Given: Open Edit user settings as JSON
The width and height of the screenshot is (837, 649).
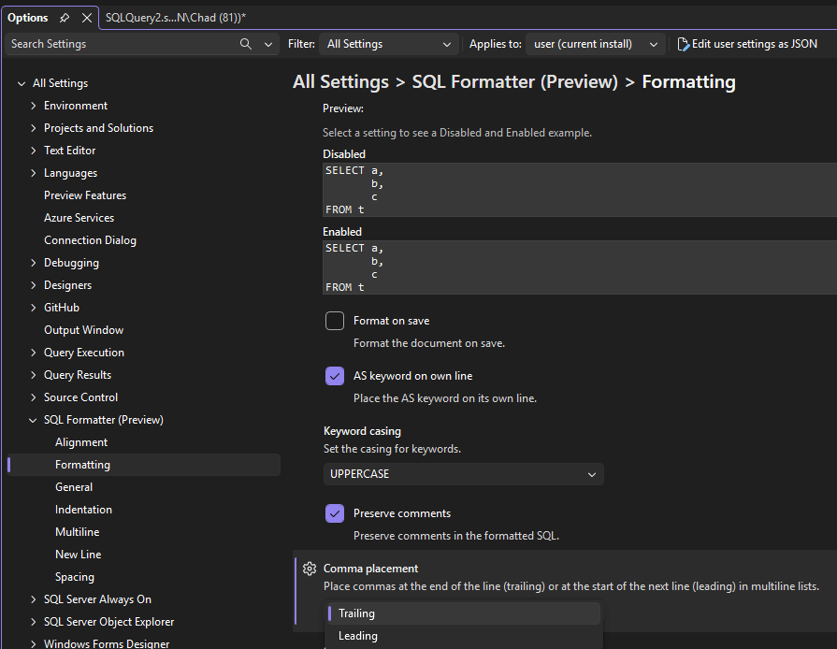Looking at the screenshot, I should point(747,44).
